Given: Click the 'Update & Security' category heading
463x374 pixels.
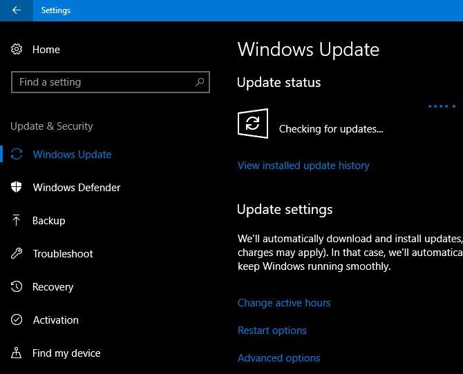Looking at the screenshot, I should (52, 126).
